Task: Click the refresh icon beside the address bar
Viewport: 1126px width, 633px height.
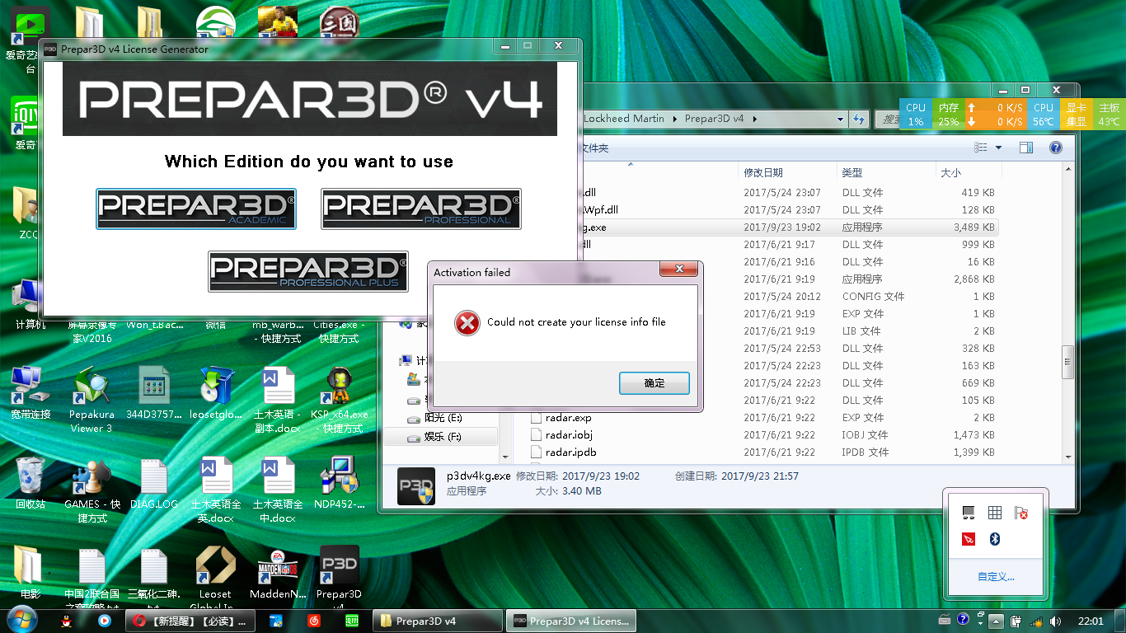Action: point(858,119)
